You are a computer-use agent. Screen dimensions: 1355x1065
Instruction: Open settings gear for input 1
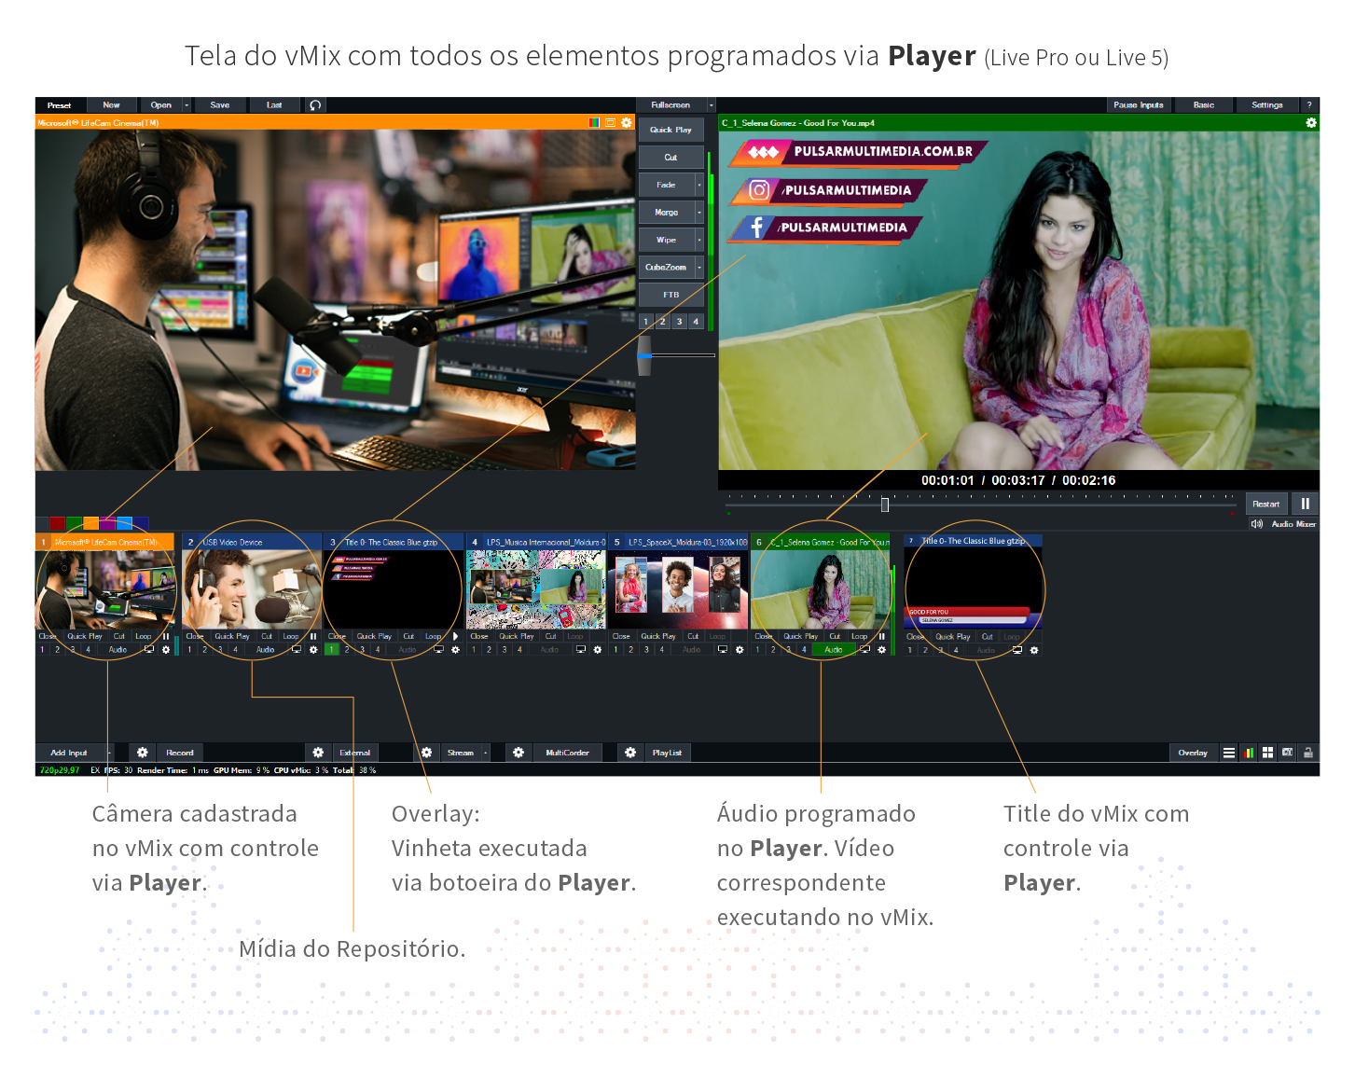point(166,650)
